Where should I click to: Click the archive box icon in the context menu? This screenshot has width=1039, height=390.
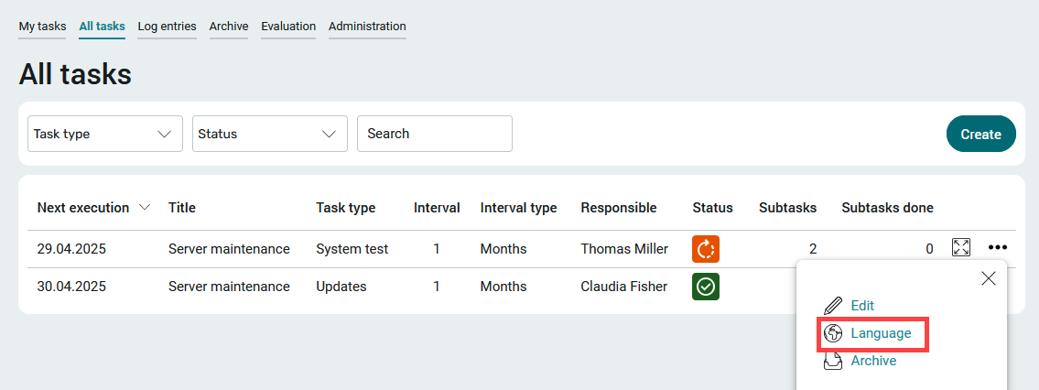833,361
